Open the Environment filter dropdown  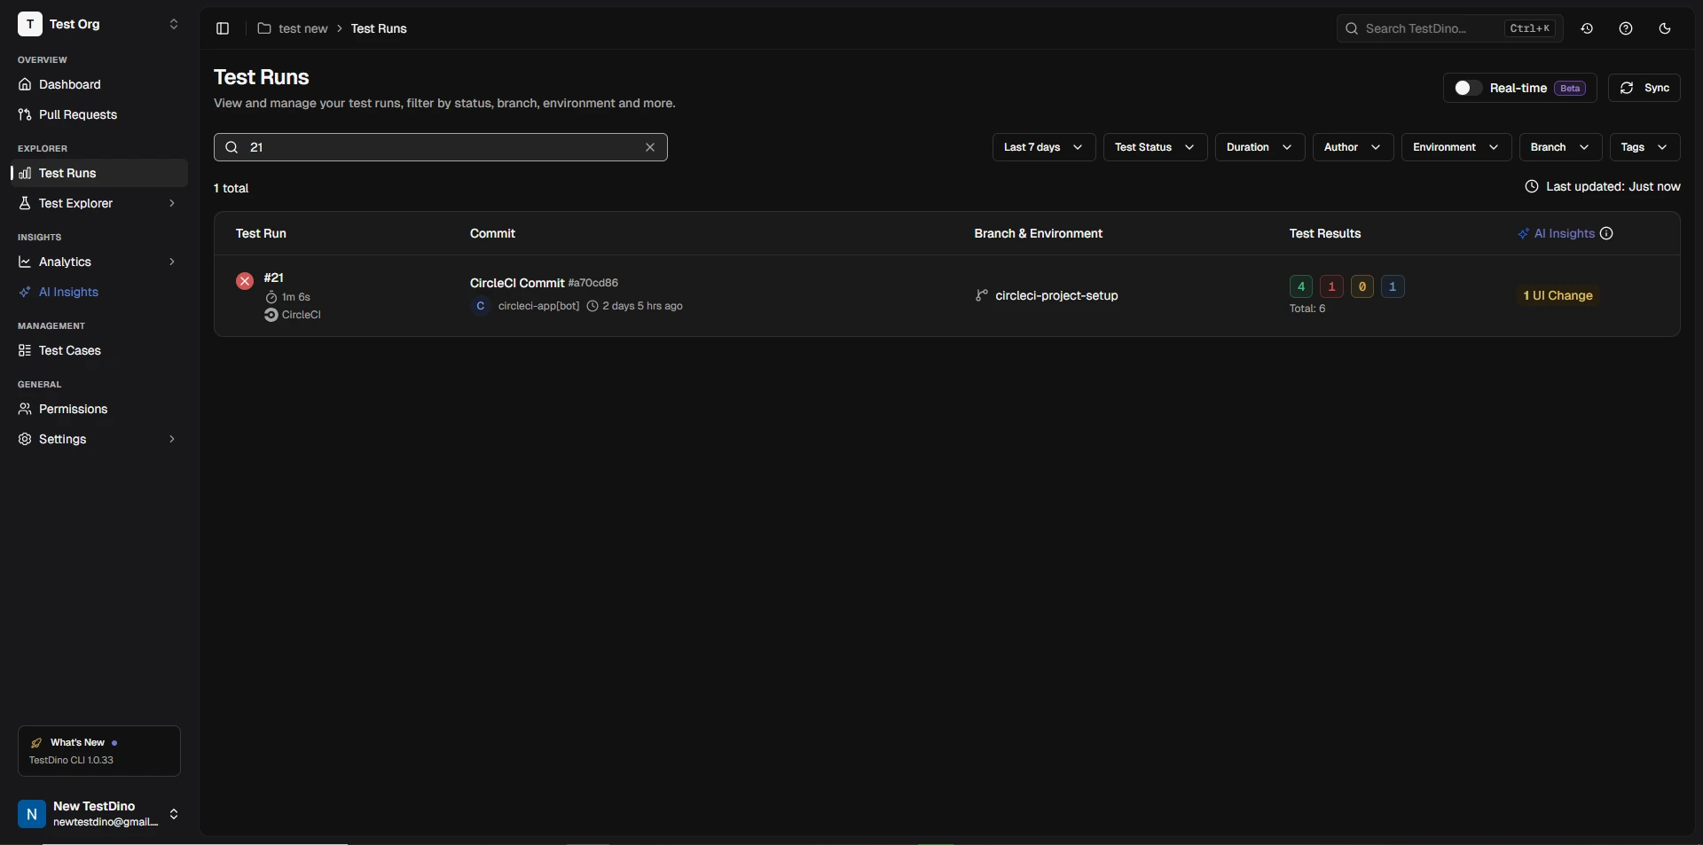pos(1455,147)
